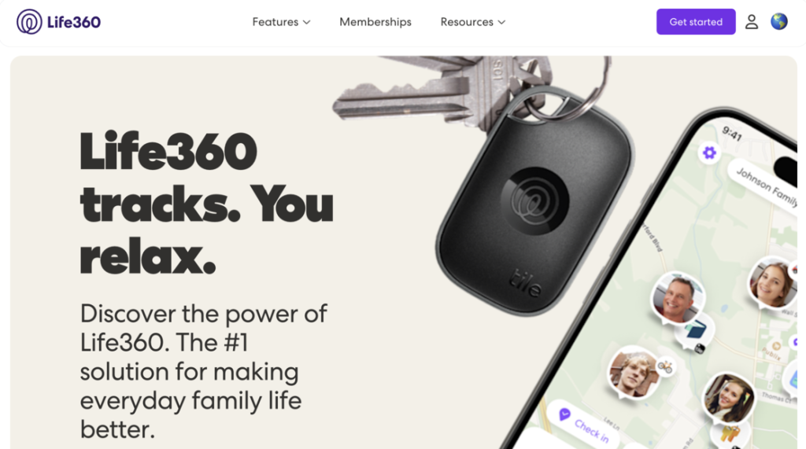Viewport: 806px width, 449px height.
Task: Click the globe language selector icon
Action: coord(778,21)
